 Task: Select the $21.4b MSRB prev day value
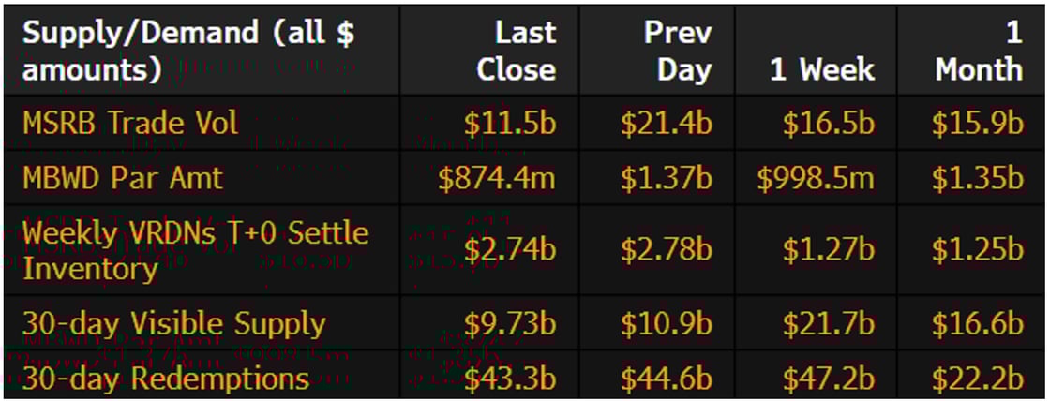666,124
